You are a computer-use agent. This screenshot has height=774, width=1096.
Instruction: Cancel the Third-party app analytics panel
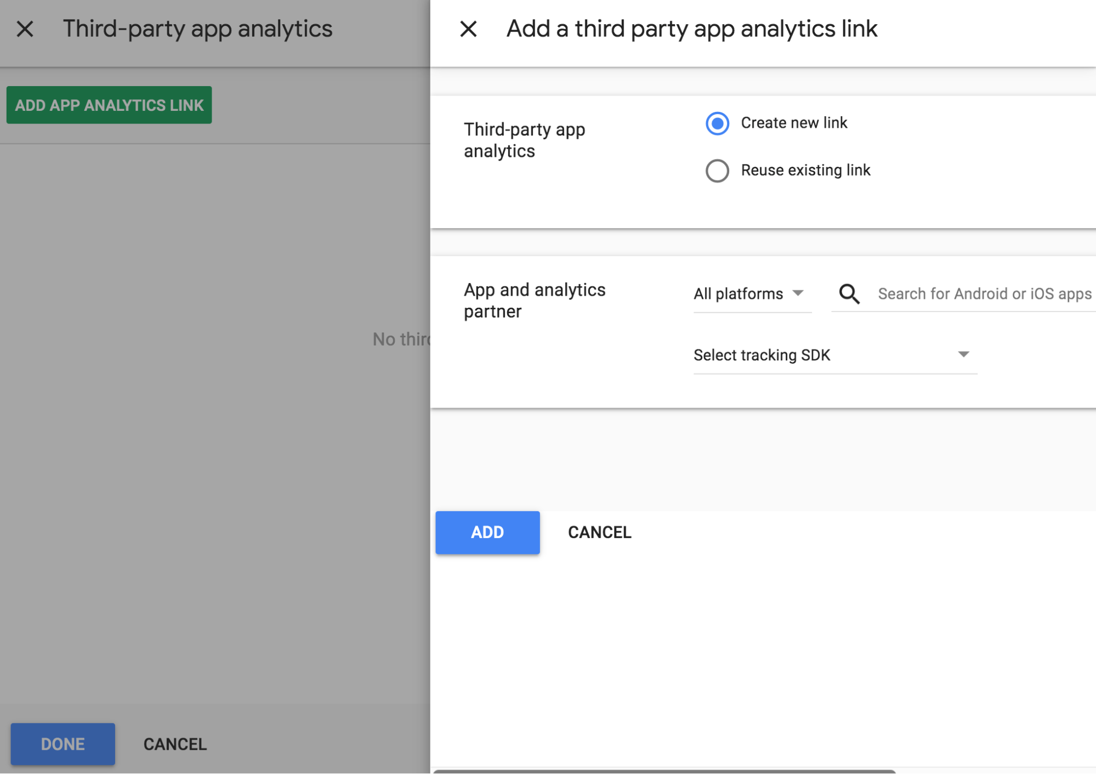(175, 744)
